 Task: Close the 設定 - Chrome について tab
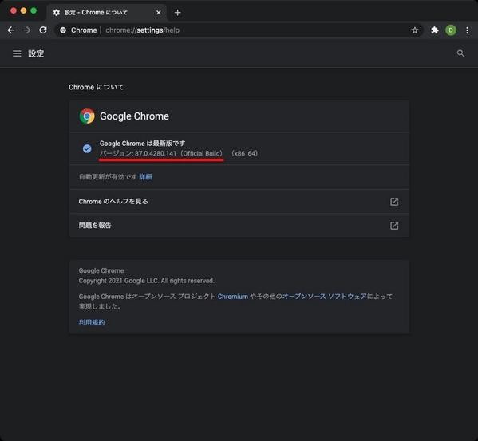tap(159, 13)
